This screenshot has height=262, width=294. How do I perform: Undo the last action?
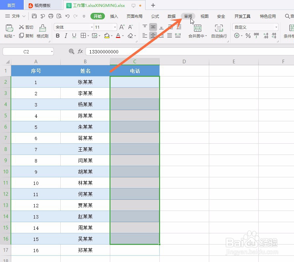(x=68, y=16)
